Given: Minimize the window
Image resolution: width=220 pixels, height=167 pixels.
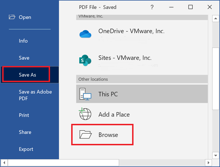Looking at the screenshot, I should point(171,7).
